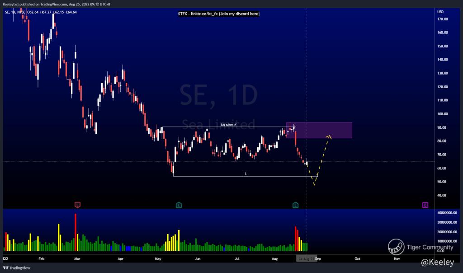This screenshot has width=463, height=273.
Task: Click the 130.00 price axis label
Action: pyautogui.click(x=443, y=73)
